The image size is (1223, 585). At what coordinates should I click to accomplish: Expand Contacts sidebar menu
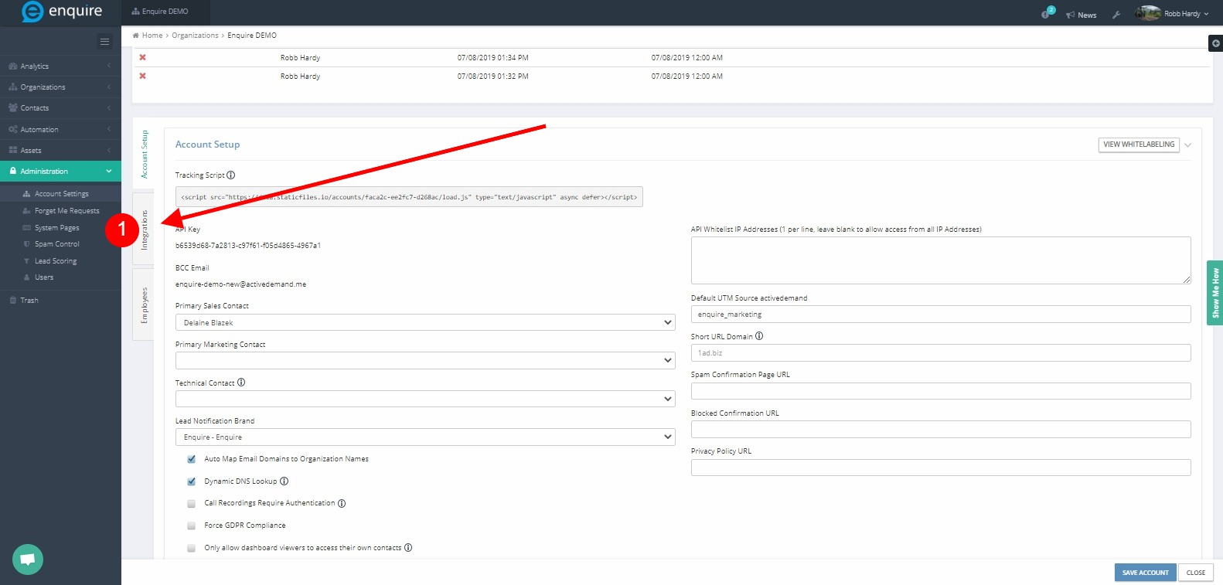(x=60, y=108)
